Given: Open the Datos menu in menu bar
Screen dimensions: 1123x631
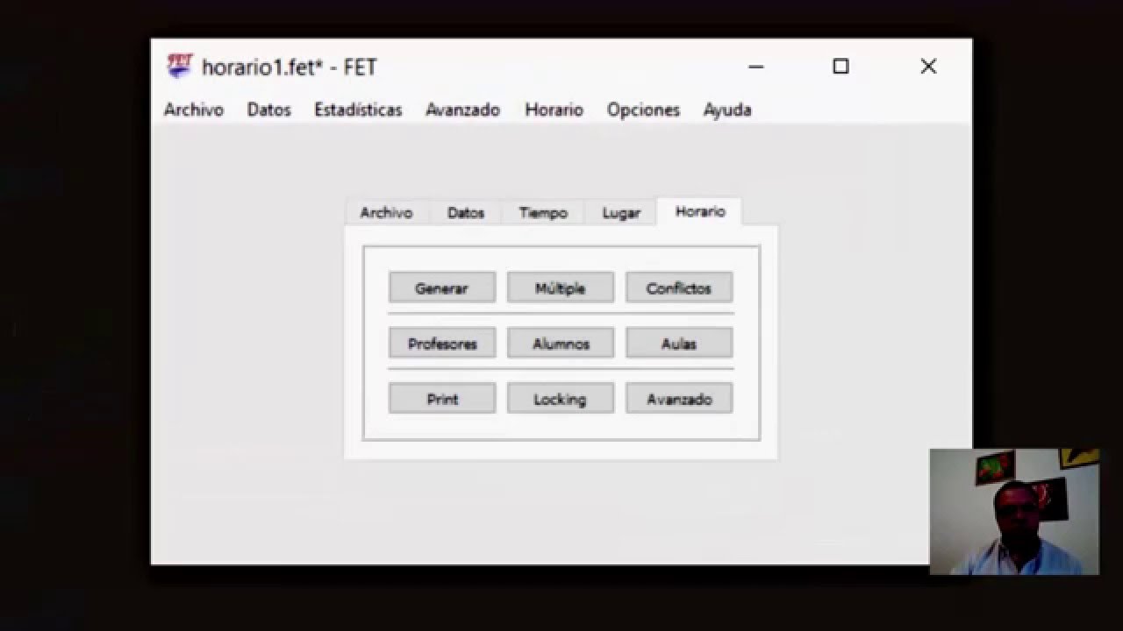Looking at the screenshot, I should (268, 110).
